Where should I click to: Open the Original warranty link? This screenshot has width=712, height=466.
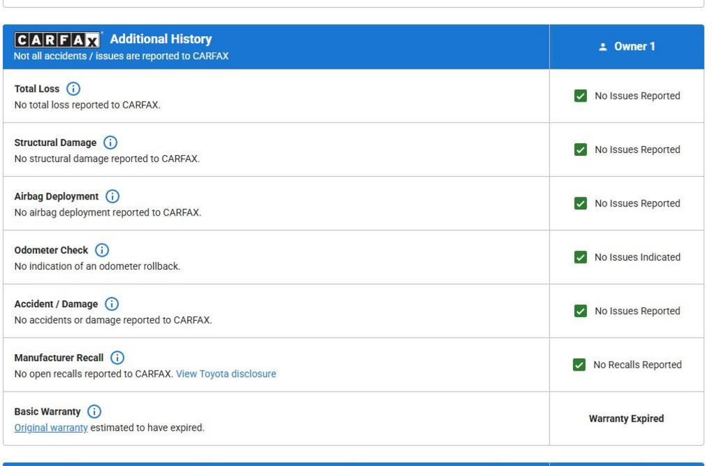(51, 428)
